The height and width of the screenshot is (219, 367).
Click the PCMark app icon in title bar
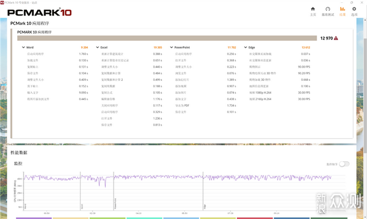click(x=2, y=2)
